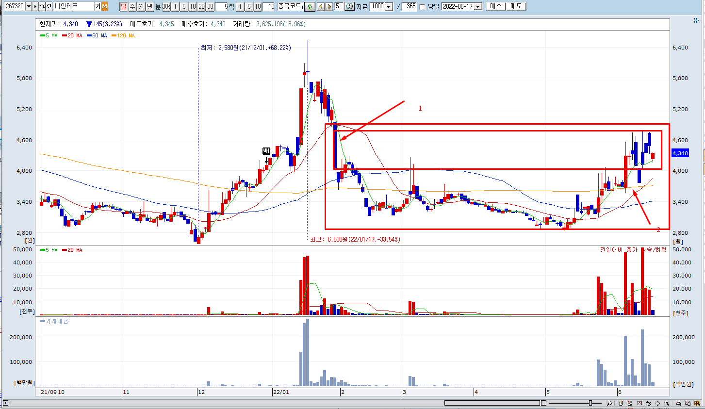Click the current price tag 4,340 on right axis

click(x=680, y=153)
